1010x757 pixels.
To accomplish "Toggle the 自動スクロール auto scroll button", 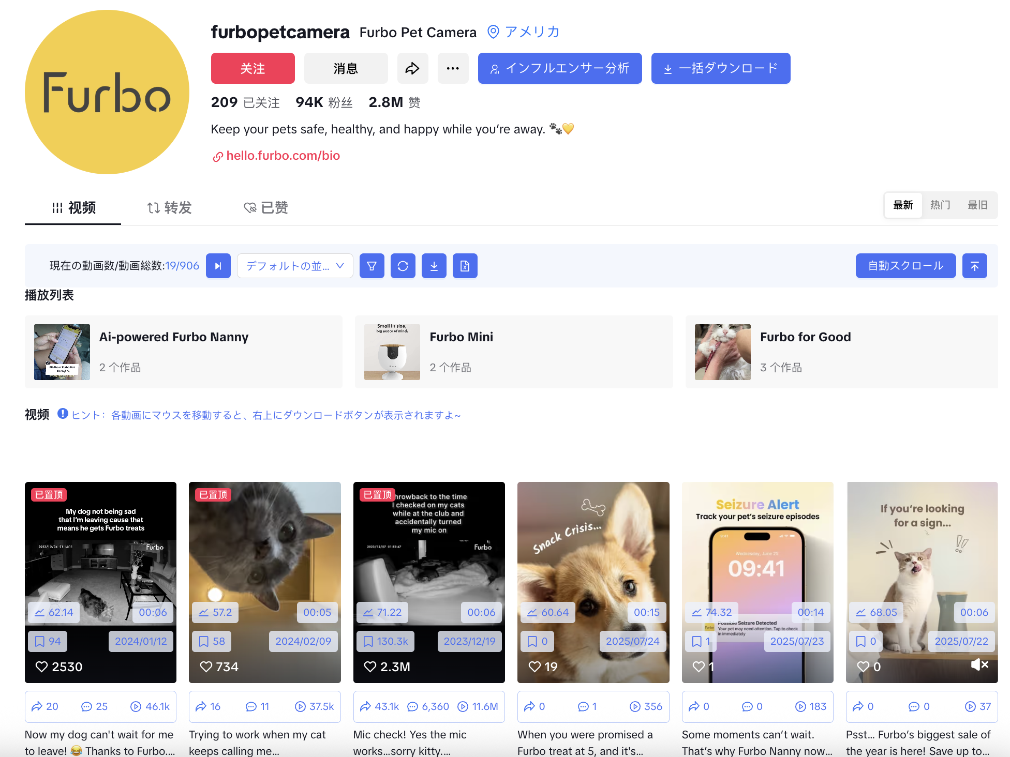I will tap(906, 266).
